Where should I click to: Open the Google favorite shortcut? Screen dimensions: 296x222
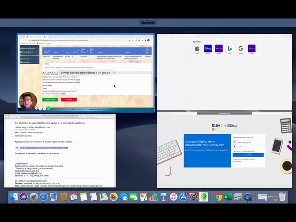(x=240, y=48)
